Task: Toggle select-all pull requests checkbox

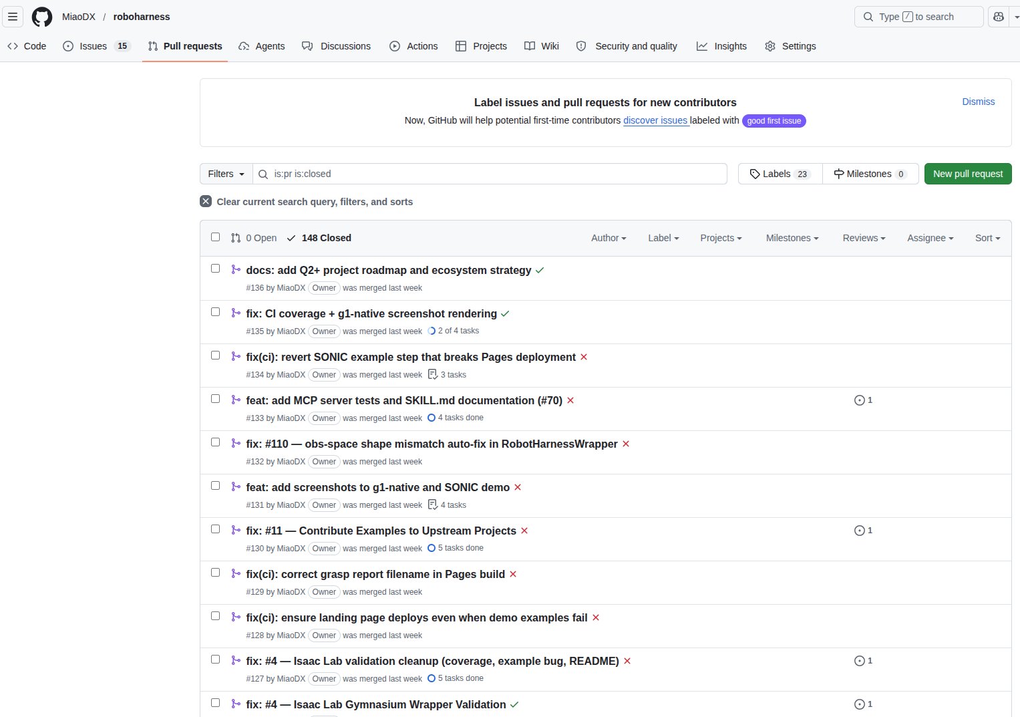Action: 215,237
